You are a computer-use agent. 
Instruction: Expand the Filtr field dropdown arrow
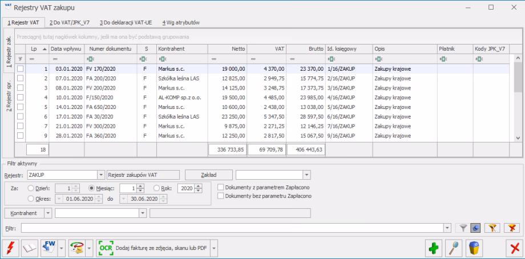tap(449, 228)
